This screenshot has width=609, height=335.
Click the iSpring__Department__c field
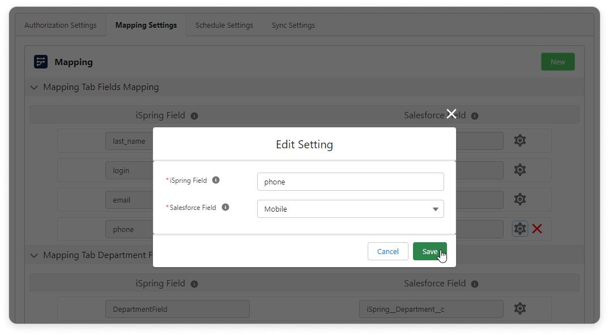431,309
